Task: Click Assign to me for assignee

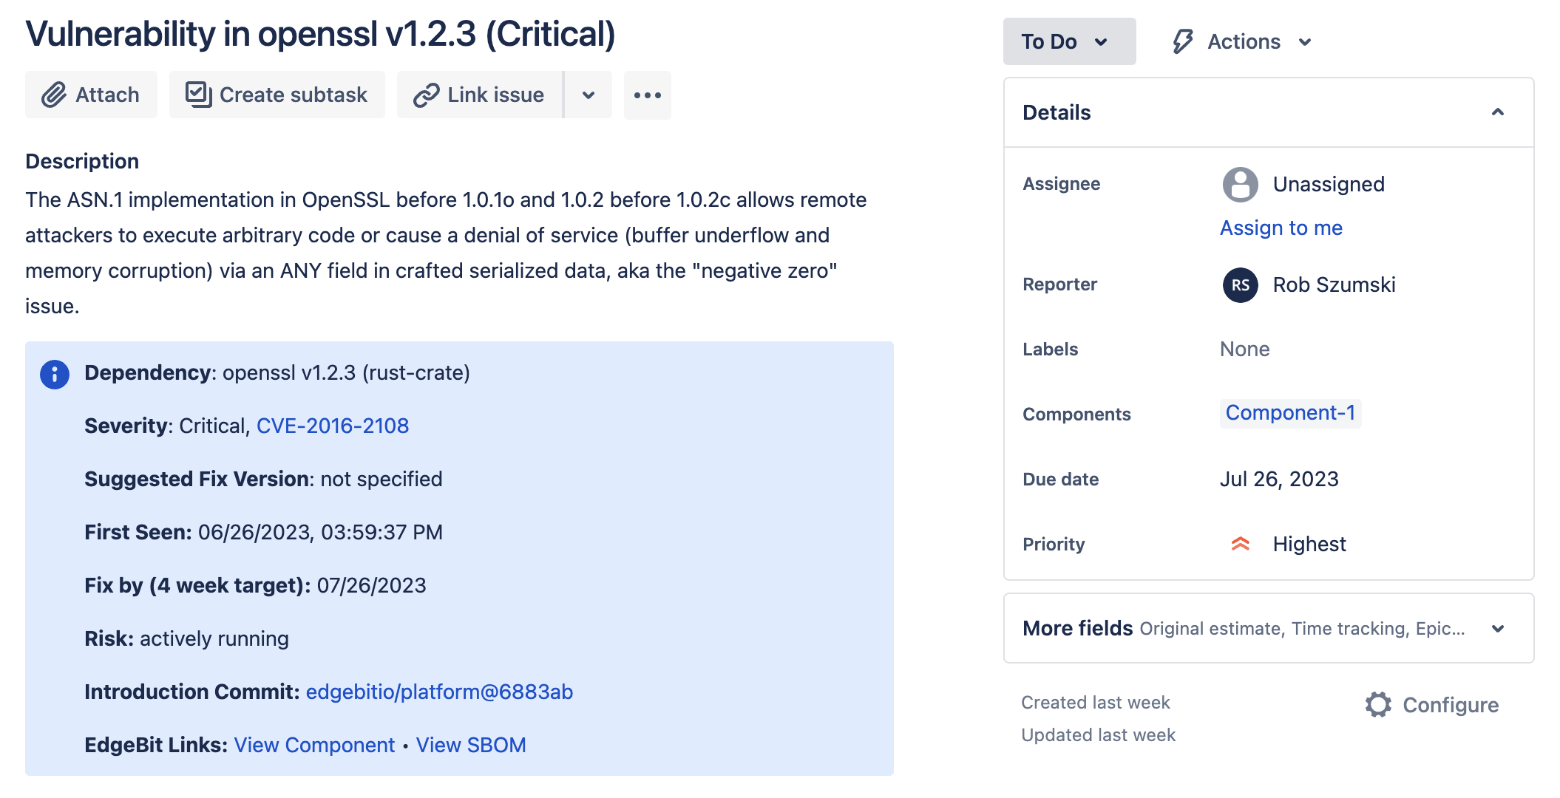Action: pos(1281,227)
